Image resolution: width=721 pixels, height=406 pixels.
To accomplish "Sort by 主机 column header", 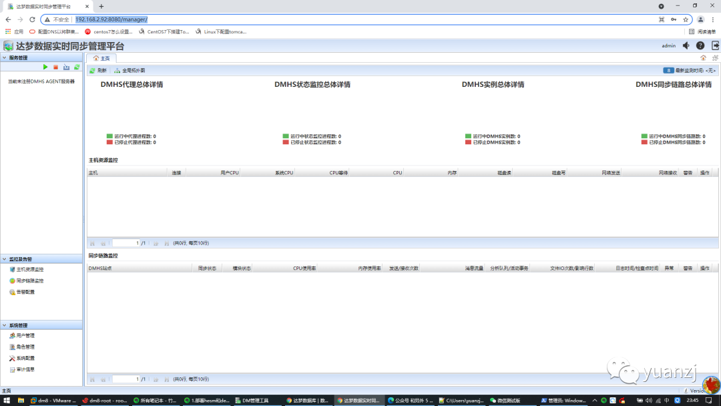I will (x=127, y=173).
